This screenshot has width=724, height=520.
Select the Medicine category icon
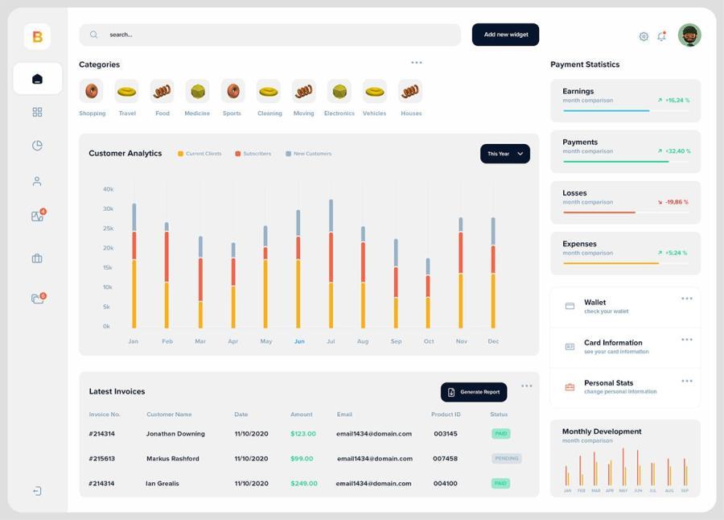(198, 91)
